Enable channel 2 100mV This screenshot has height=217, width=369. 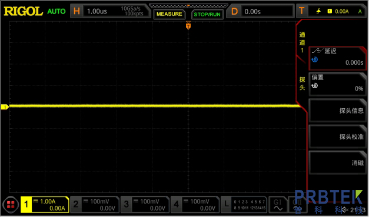95,204
